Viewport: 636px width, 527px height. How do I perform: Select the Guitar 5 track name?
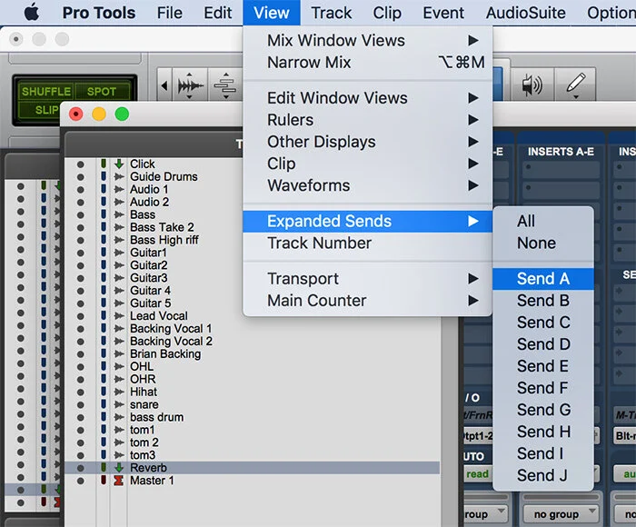click(x=151, y=303)
